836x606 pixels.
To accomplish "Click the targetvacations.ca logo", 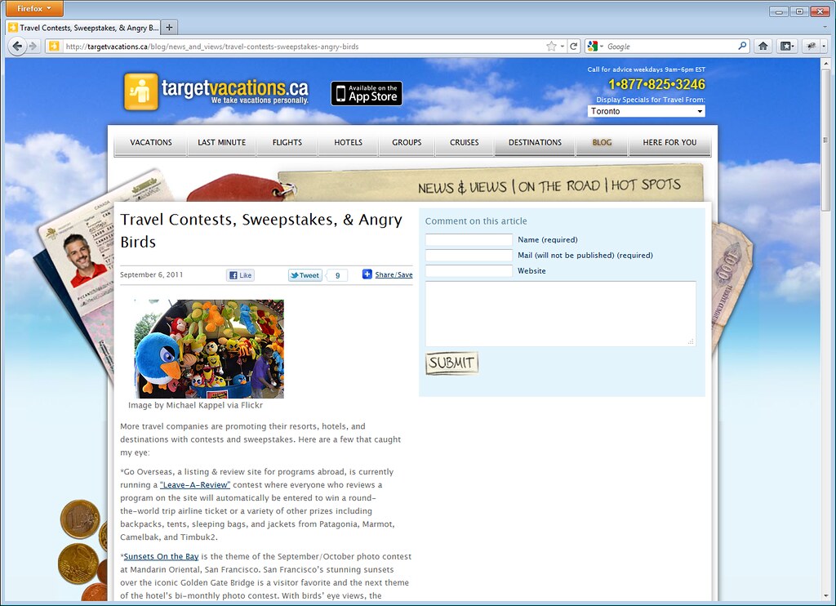I will [216, 91].
